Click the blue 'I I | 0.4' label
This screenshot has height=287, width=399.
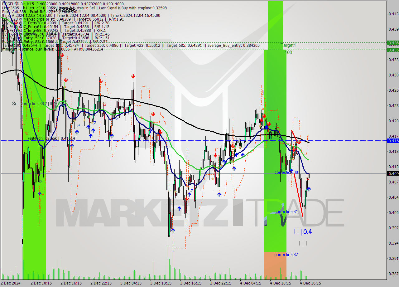tap(303, 232)
